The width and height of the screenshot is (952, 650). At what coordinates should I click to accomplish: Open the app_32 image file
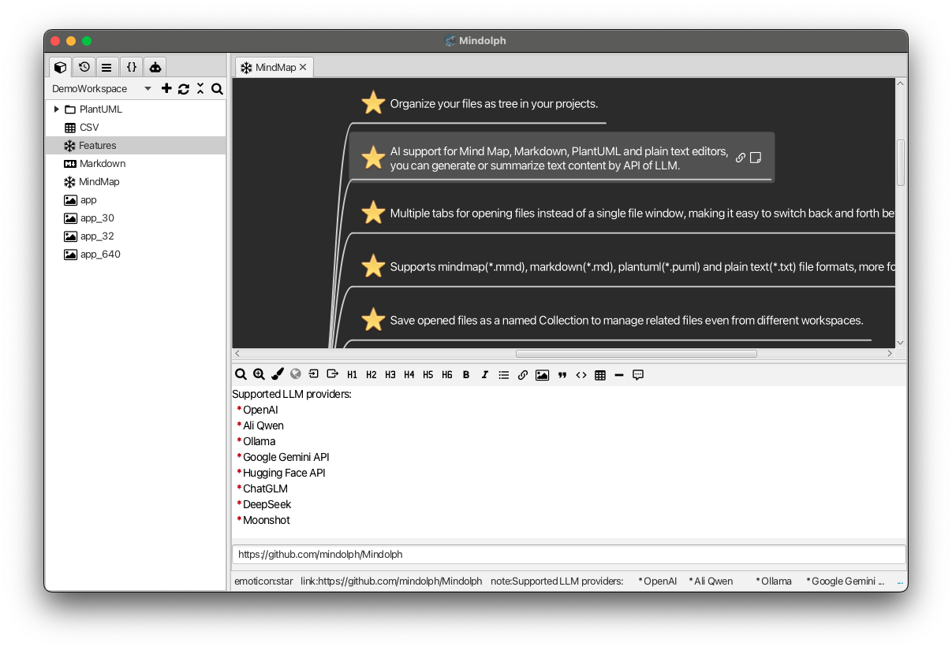pos(136,236)
